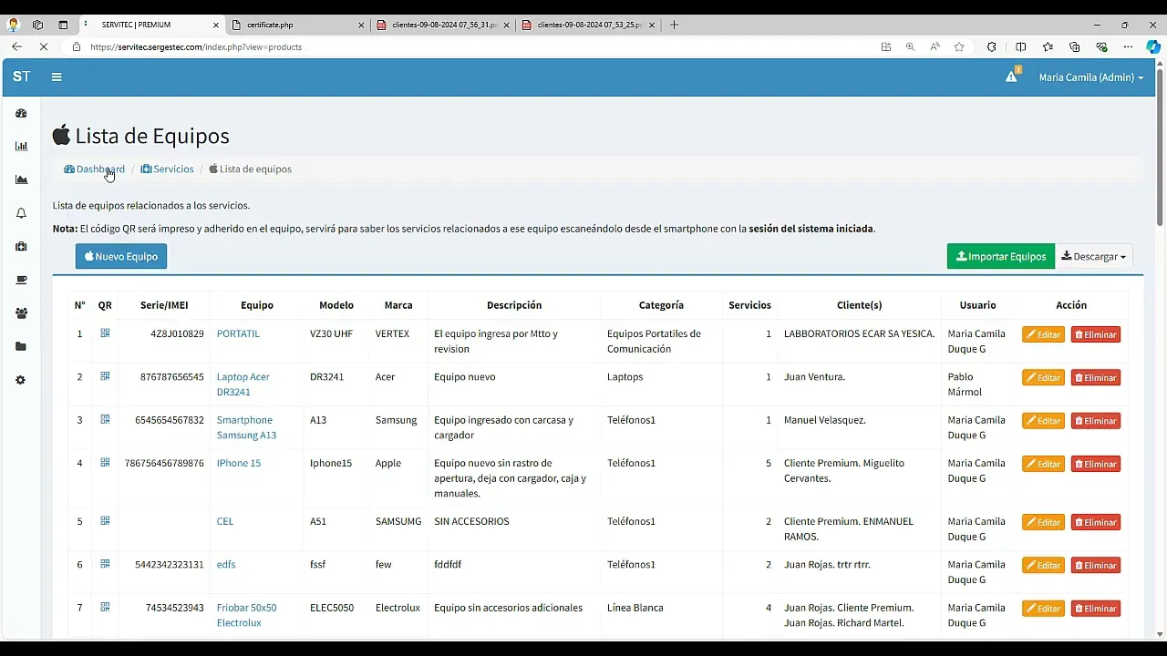Open the users group sidebar icon
The image size is (1167, 656).
click(21, 313)
